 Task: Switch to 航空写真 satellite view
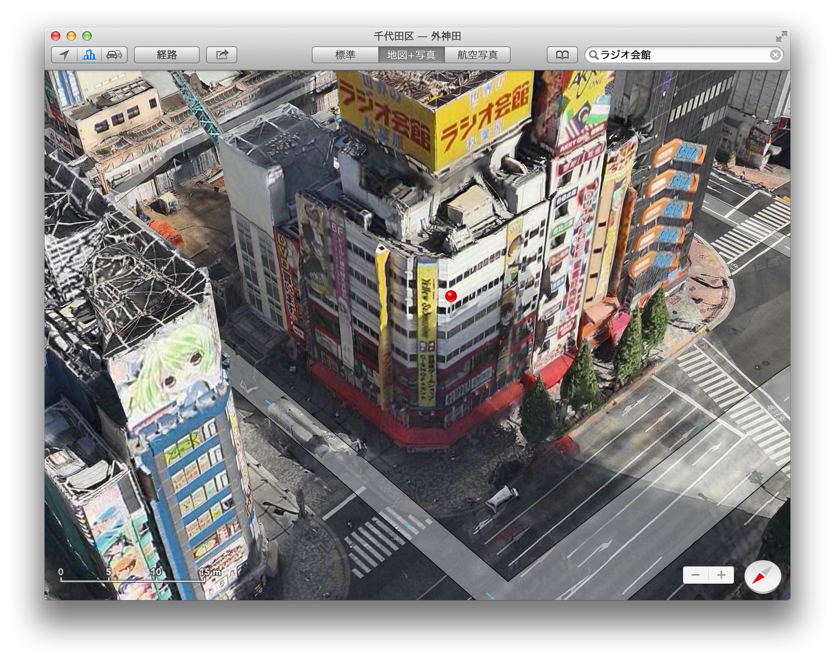tap(477, 55)
